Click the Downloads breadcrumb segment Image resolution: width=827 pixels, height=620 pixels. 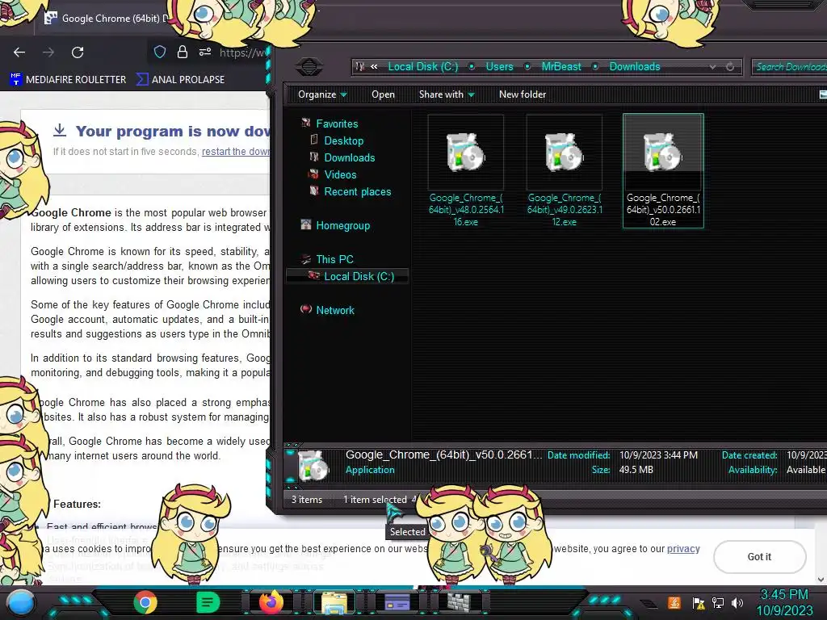pos(635,66)
